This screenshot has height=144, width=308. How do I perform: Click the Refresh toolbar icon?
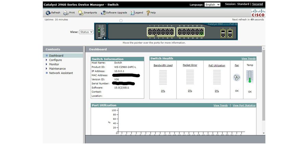click(x=48, y=13)
